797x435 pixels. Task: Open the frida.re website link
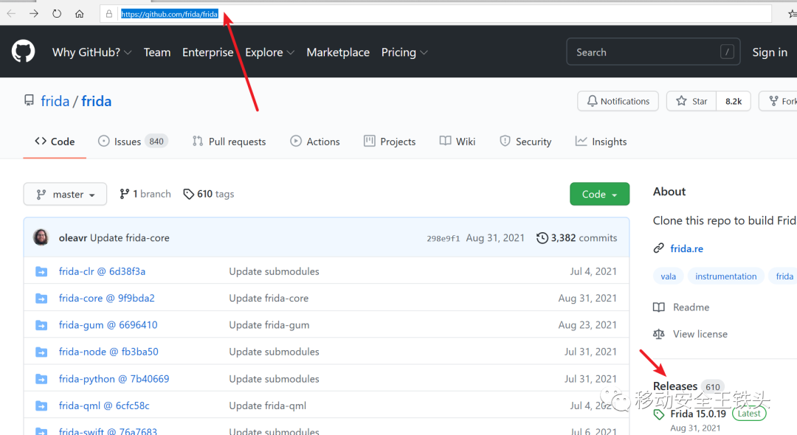pos(687,248)
